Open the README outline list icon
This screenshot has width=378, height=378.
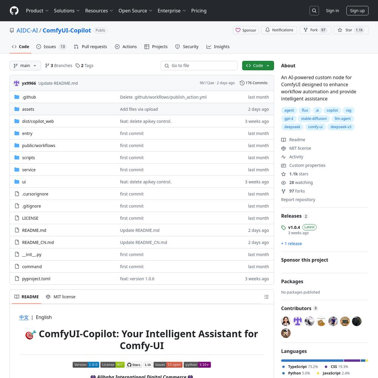[266, 297]
